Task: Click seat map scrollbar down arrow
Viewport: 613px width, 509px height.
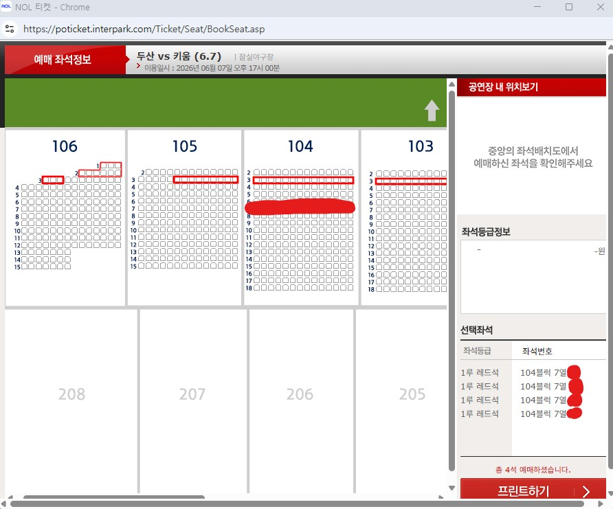Action: [452, 488]
